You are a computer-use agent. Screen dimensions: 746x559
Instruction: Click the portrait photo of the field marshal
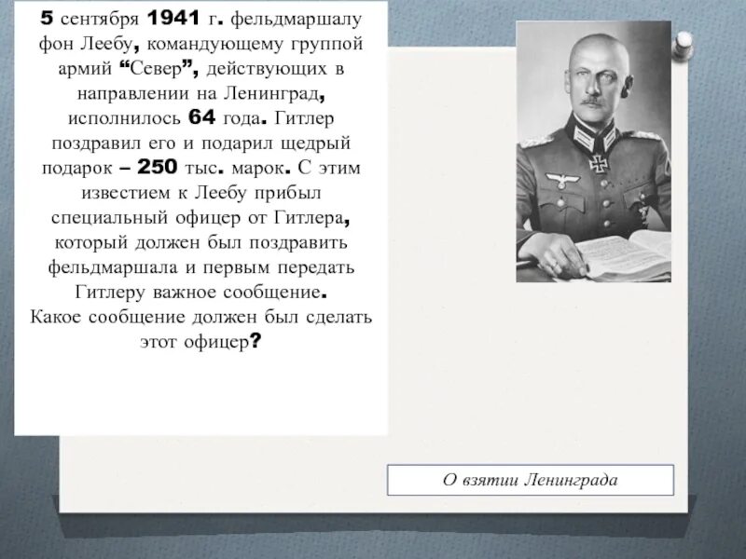(x=593, y=152)
